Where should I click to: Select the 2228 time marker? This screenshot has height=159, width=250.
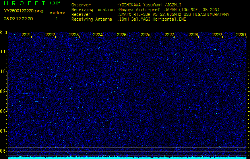coord(193,35)
